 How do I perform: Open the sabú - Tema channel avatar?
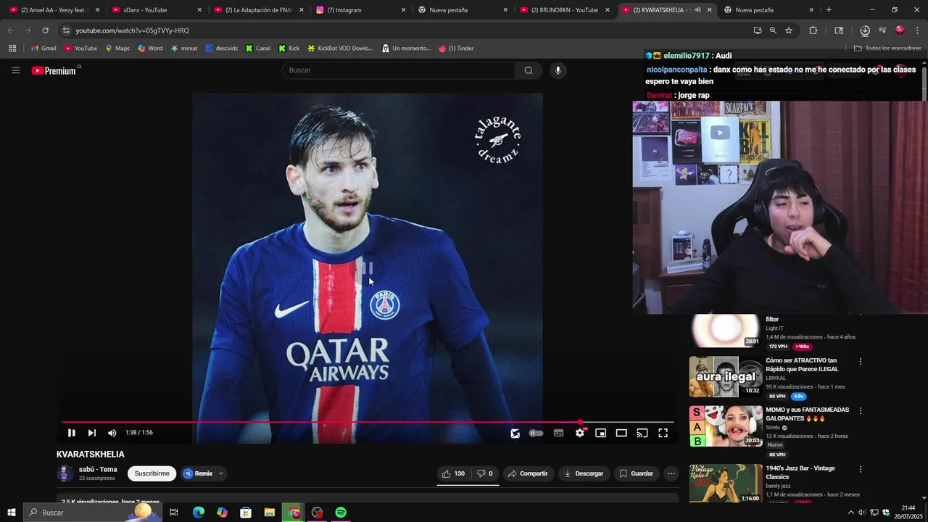click(65, 473)
